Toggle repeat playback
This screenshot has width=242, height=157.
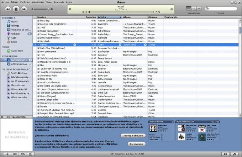click(23, 154)
